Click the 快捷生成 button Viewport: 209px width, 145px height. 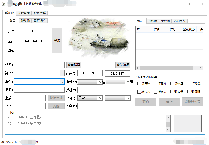click(56, 98)
